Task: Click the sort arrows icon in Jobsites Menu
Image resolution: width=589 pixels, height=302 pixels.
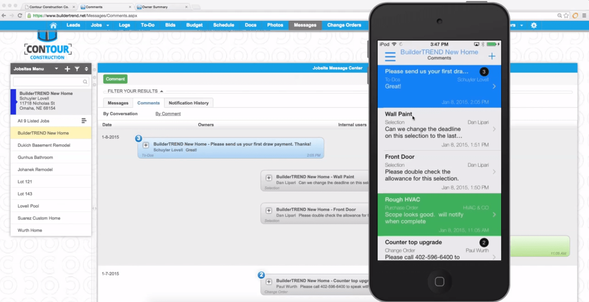Action: click(86, 69)
